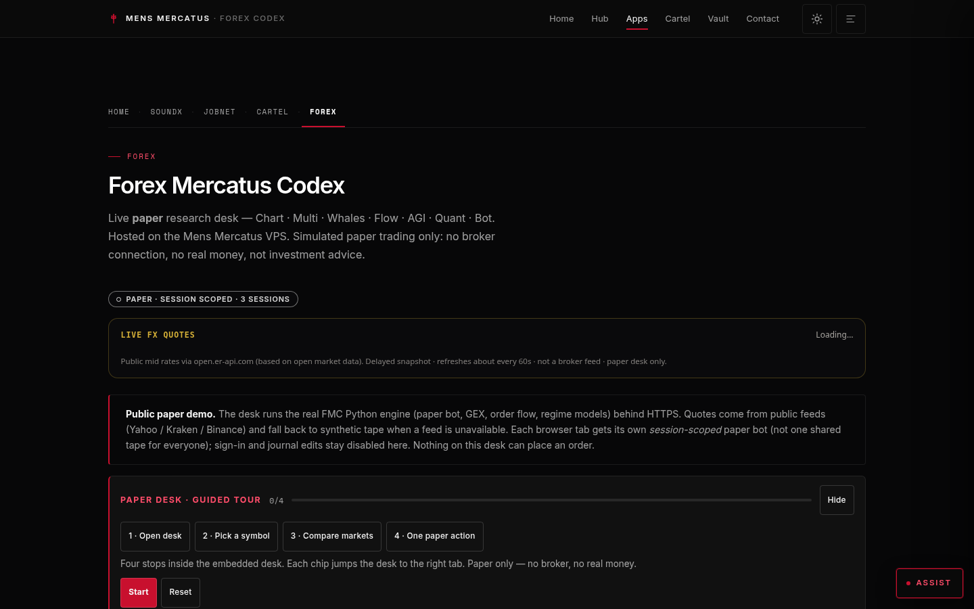This screenshot has height=609, width=974.
Task: Switch to the JOBNET tab
Action: pyautogui.click(x=220, y=112)
